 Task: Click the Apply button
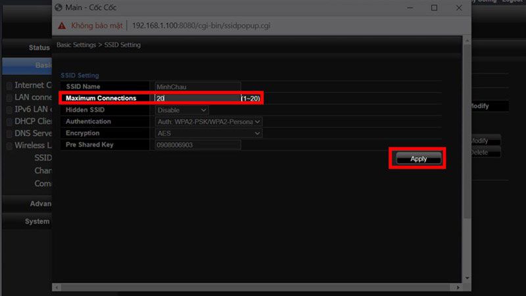click(418, 159)
